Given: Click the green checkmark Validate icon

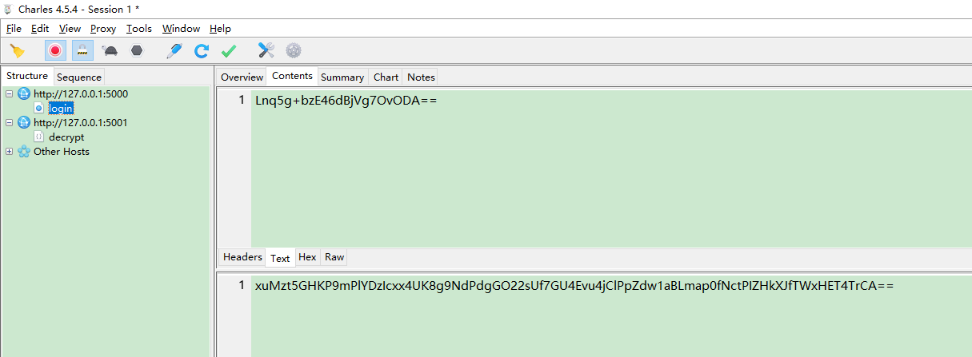Looking at the screenshot, I should [x=229, y=50].
